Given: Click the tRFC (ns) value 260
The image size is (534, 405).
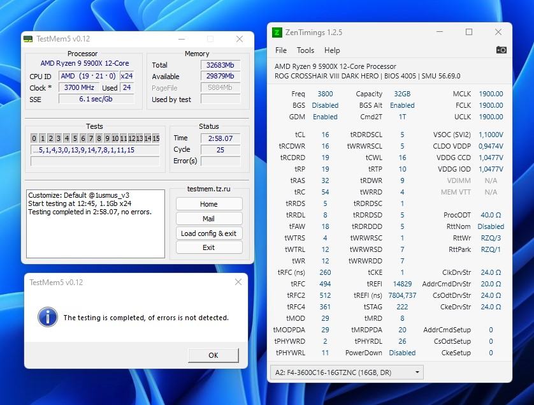Looking at the screenshot, I should [x=325, y=272].
